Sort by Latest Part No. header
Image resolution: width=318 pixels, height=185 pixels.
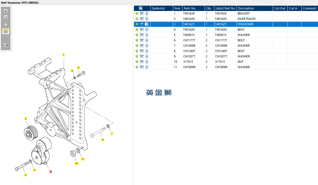point(225,8)
